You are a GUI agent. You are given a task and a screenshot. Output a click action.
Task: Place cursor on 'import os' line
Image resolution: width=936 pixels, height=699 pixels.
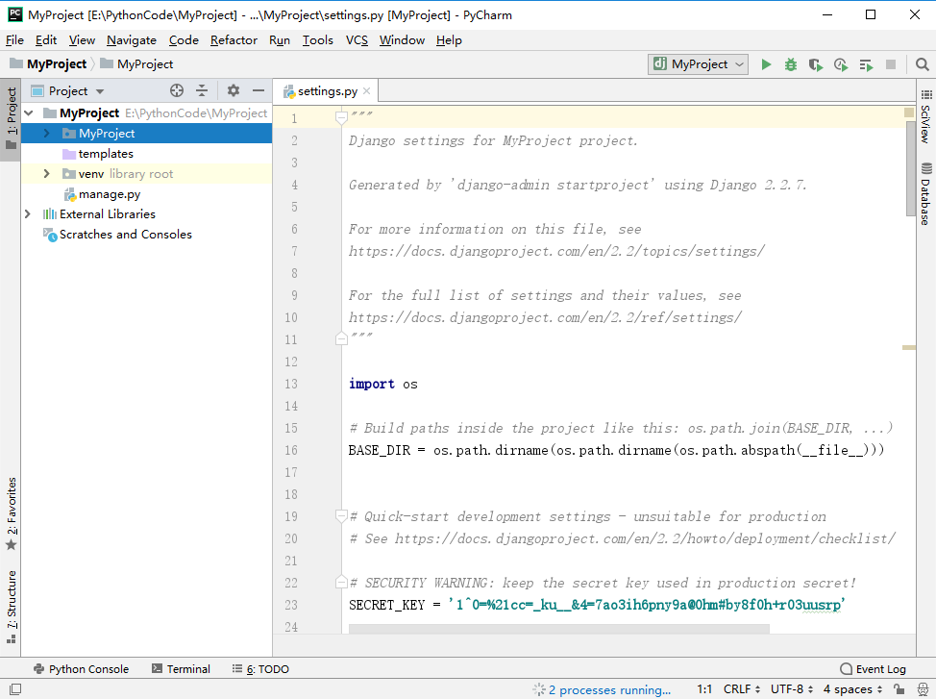[382, 385]
